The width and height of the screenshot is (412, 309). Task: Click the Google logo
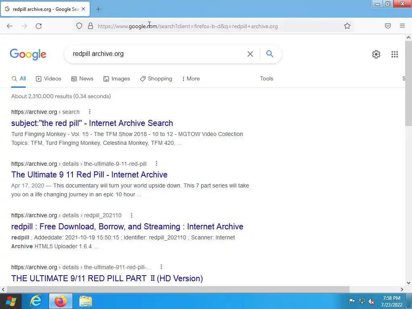(28, 54)
